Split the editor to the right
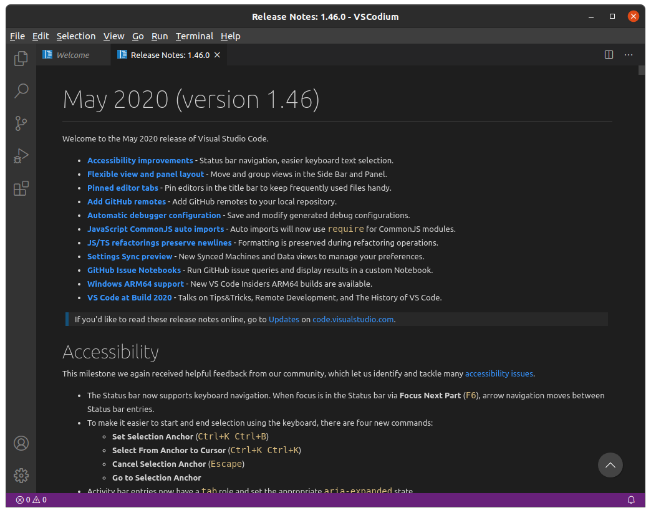Image resolution: width=651 pixels, height=513 pixels. coord(609,55)
